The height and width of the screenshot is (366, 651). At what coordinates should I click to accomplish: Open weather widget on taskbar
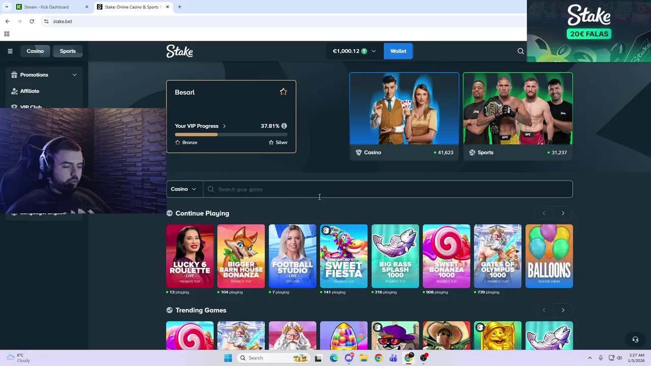point(18,358)
